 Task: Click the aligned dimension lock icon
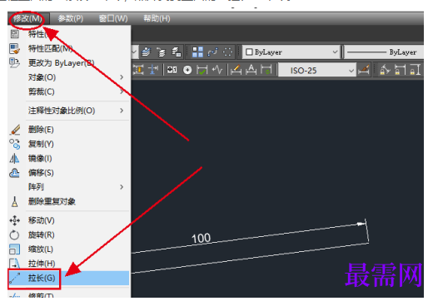[x=385, y=70]
